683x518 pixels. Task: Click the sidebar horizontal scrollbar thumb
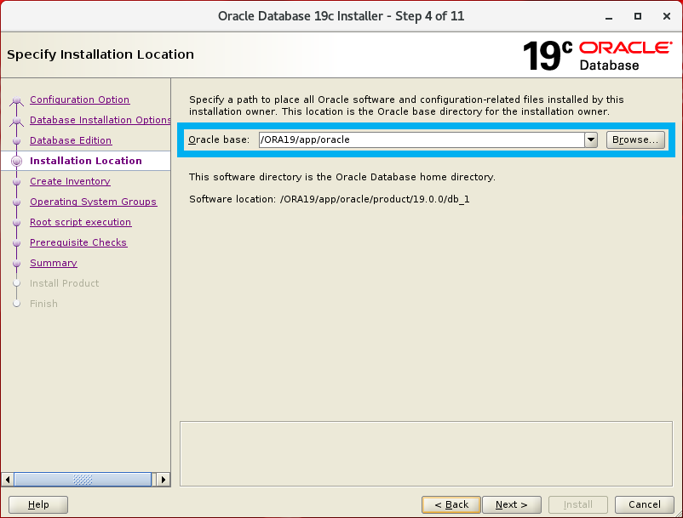point(83,480)
